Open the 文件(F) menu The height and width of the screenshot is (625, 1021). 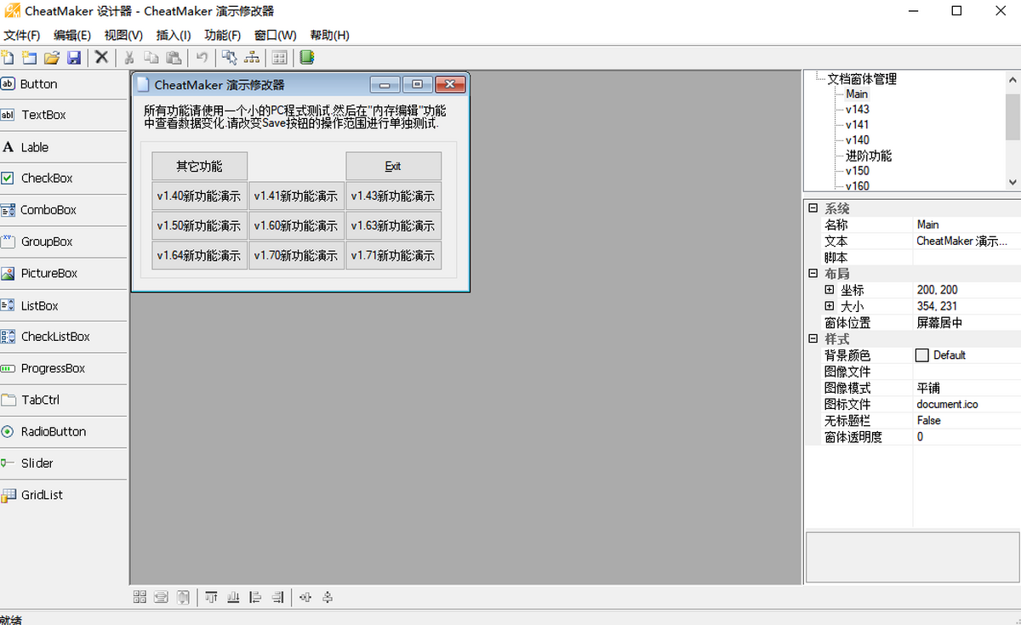(22, 35)
